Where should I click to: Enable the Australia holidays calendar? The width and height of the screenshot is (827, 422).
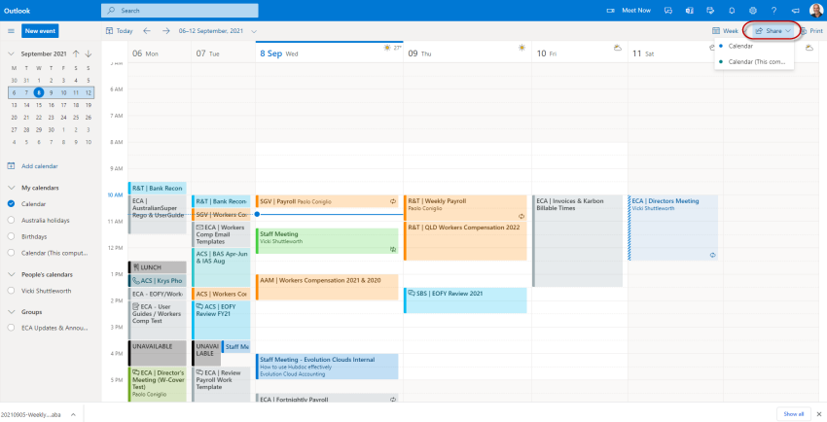[x=11, y=220]
